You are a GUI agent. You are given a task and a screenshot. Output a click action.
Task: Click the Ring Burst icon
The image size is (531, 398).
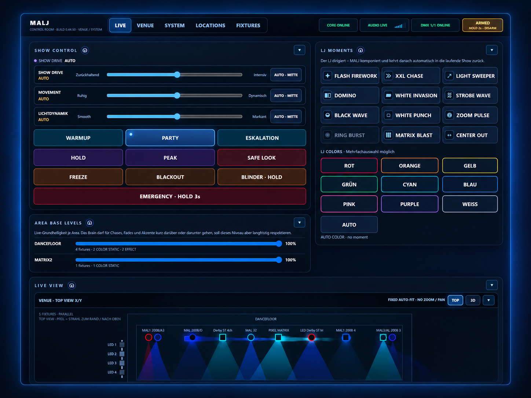[327, 135]
